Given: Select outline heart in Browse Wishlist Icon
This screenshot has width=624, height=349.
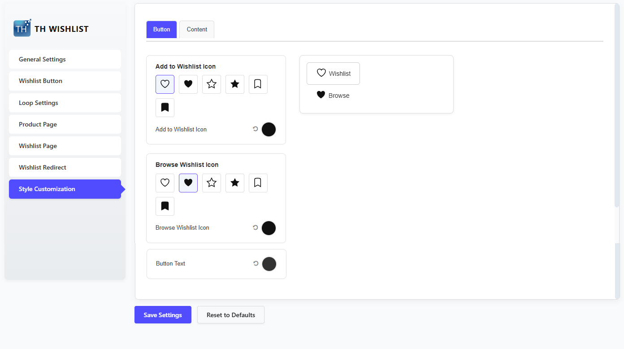Looking at the screenshot, I should (165, 183).
